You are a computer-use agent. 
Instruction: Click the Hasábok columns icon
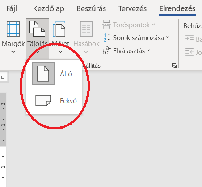[x=86, y=29]
